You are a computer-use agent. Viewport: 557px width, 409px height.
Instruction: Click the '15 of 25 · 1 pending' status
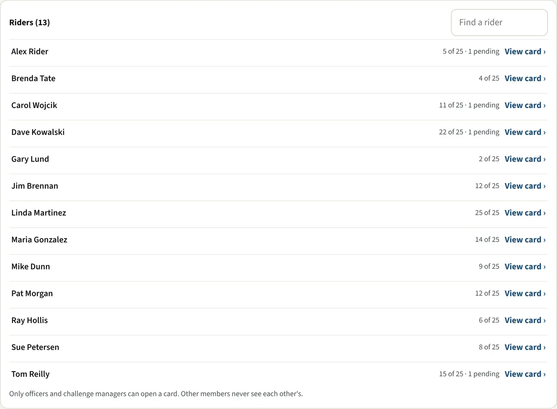coord(469,374)
